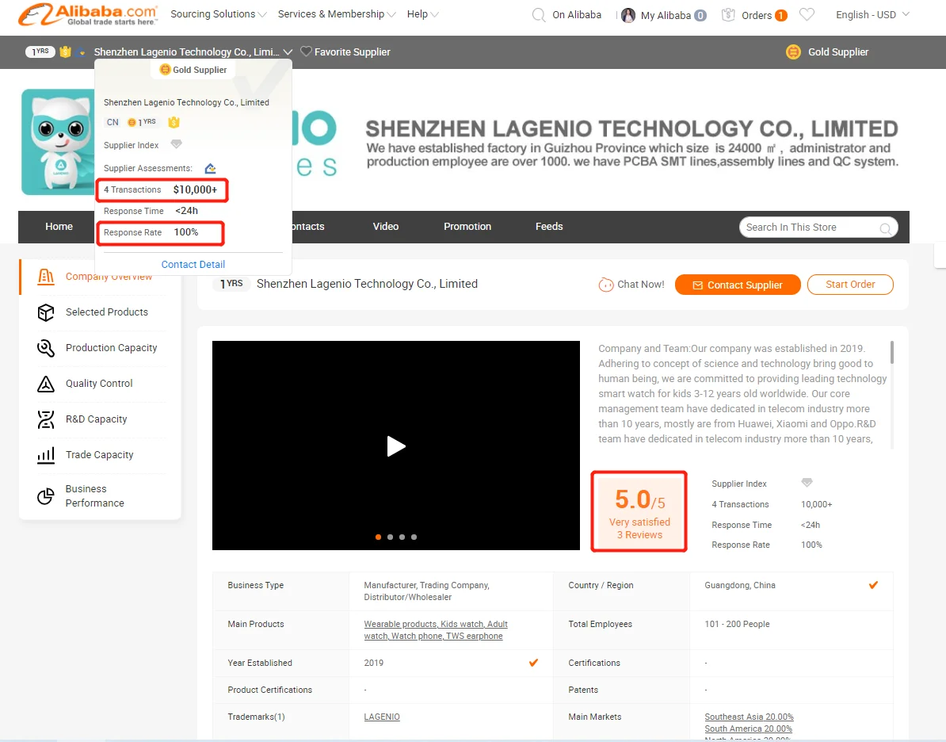Open South America 20.00% market link
Viewport: 946px width, 742px height.
point(748,729)
